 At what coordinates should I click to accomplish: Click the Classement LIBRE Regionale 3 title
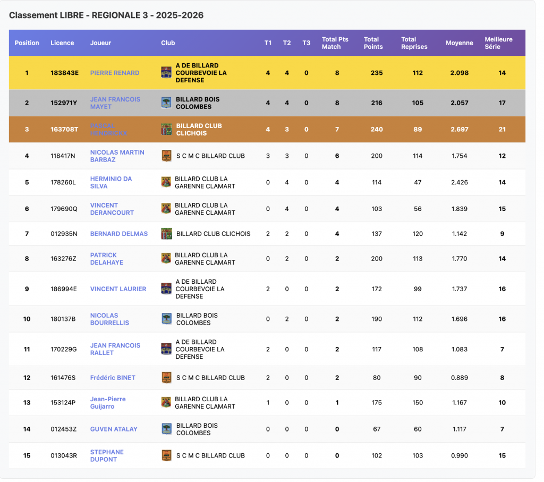[x=106, y=15]
